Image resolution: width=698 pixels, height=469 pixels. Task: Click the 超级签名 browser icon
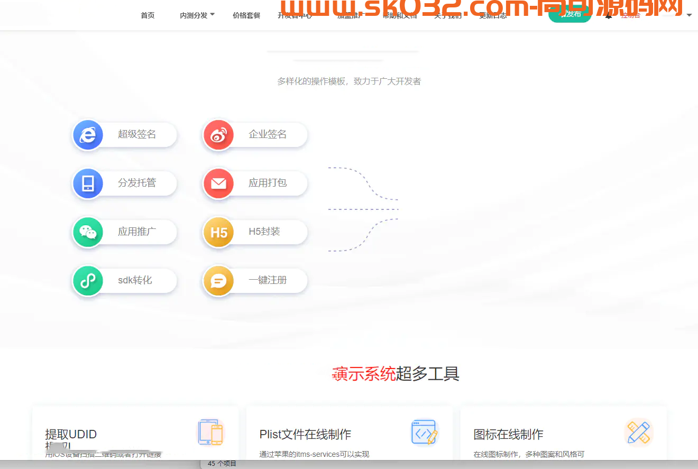tap(88, 135)
